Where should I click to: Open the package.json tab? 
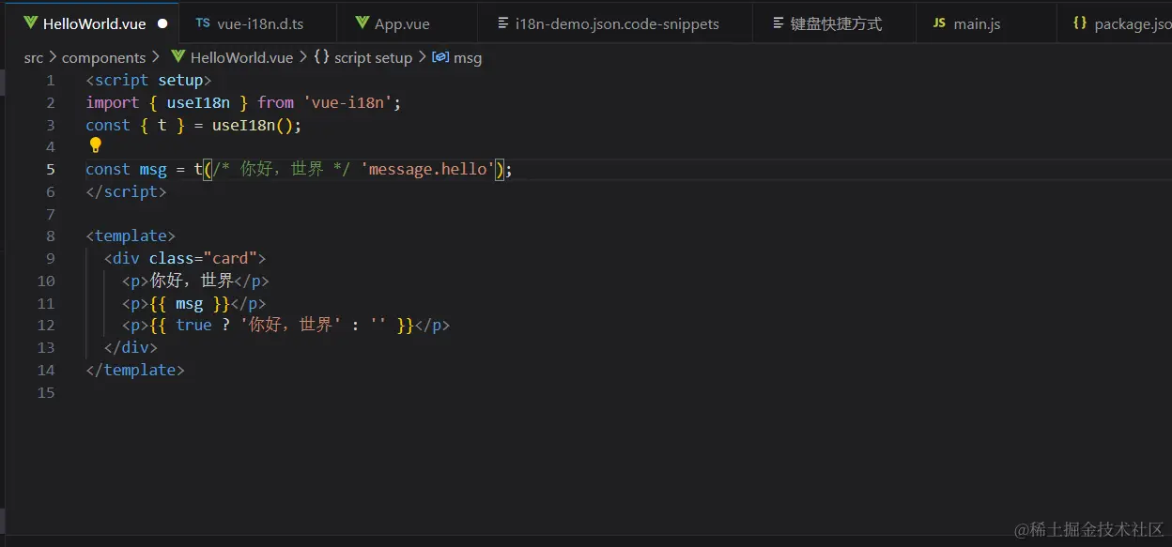(x=1115, y=23)
